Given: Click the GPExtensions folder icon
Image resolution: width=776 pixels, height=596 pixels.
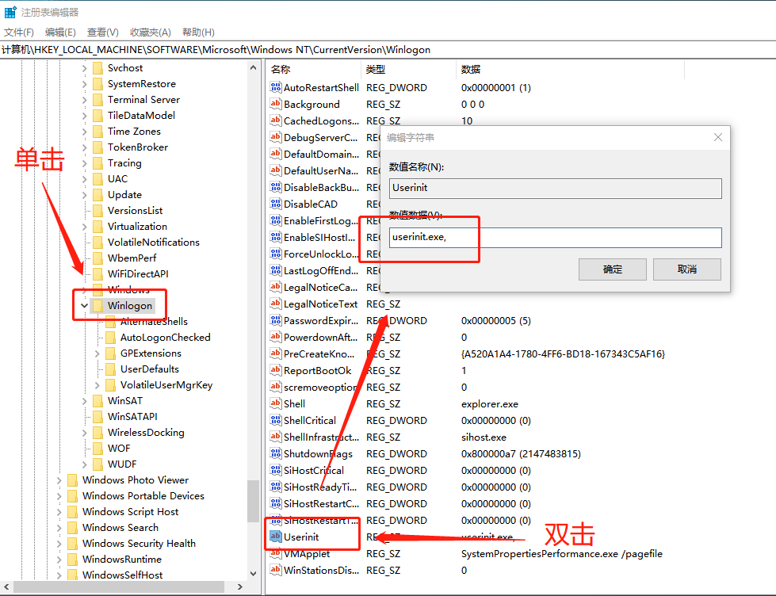Looking at the screenshot, I should tap(111, 353).
